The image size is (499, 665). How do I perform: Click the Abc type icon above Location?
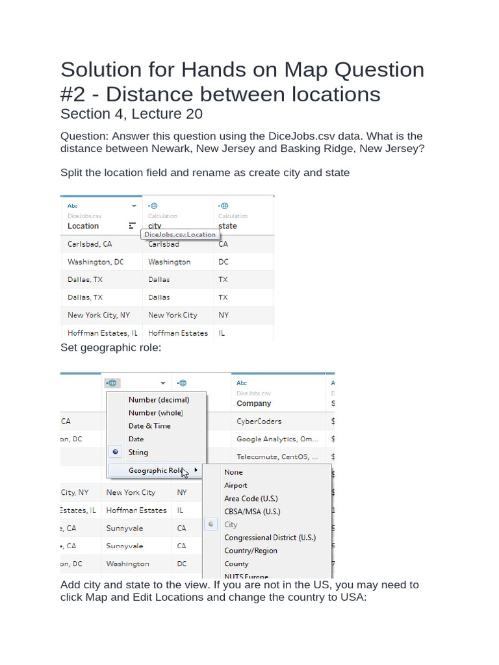(72, 206)
